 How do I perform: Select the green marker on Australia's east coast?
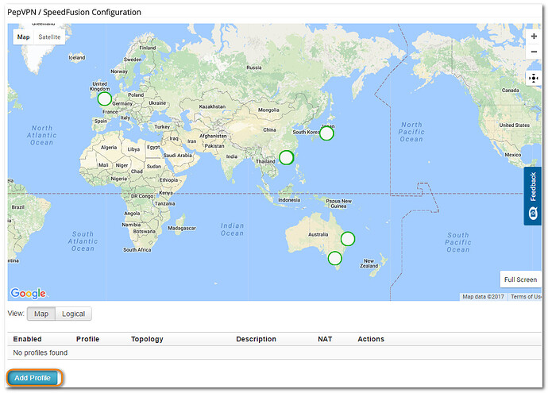(348, 238)
